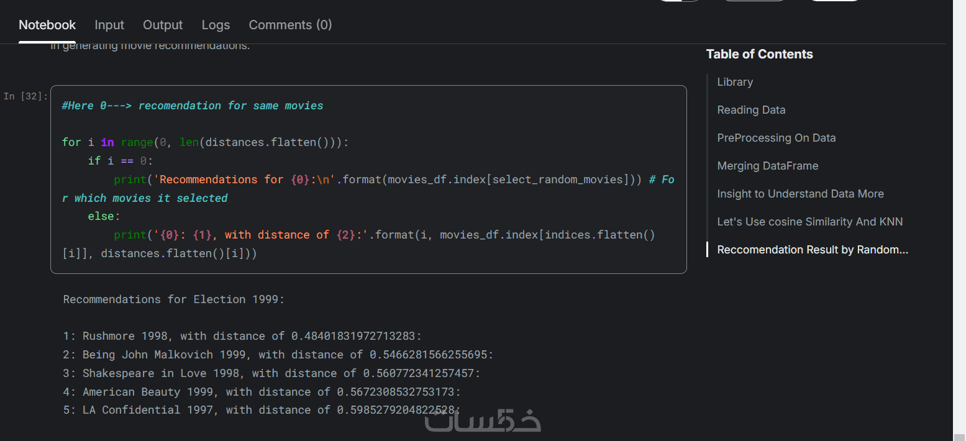Open the Merging DataFrame section link
This screenshot has width=966, height=441.
[x=767, y=166]
